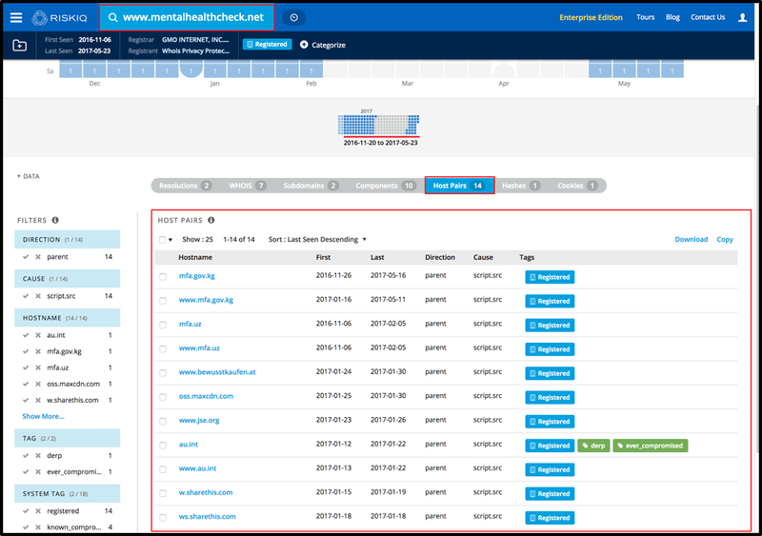
Task: Open the Tours link
Action: coord(646,17)
